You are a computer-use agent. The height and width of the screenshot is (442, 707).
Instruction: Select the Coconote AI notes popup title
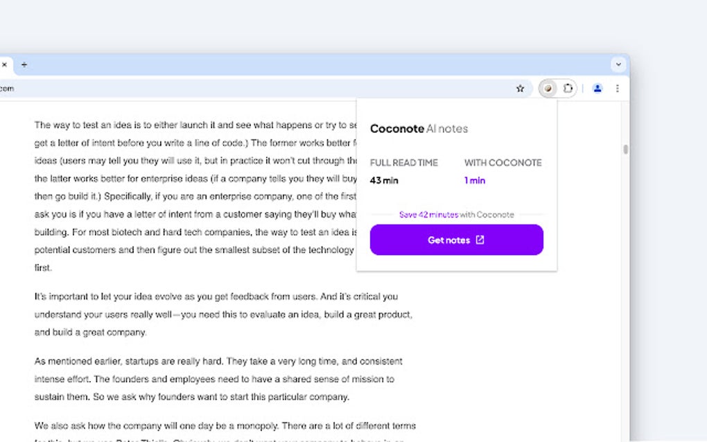point(419,128)
